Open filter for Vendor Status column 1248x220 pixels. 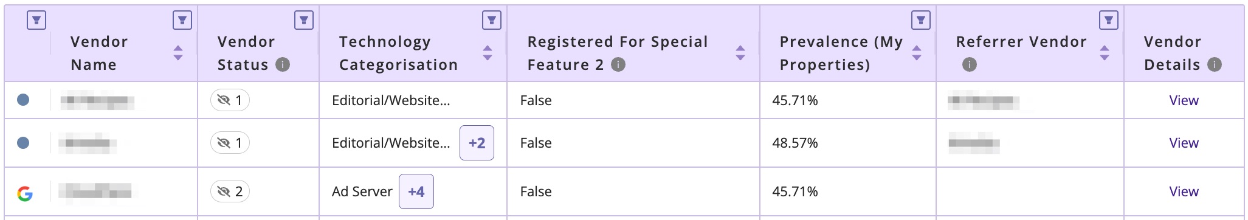pyautogui.click(x=304, y=20)
